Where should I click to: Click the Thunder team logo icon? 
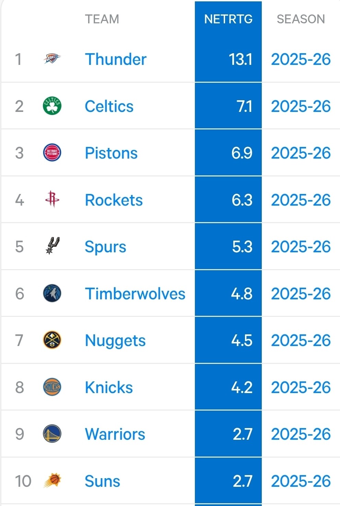tap(52, 59)
